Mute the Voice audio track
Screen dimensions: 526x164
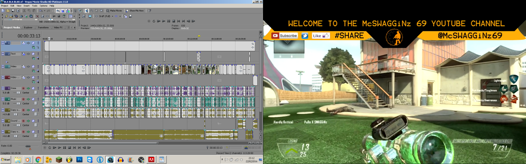[33, 88]
